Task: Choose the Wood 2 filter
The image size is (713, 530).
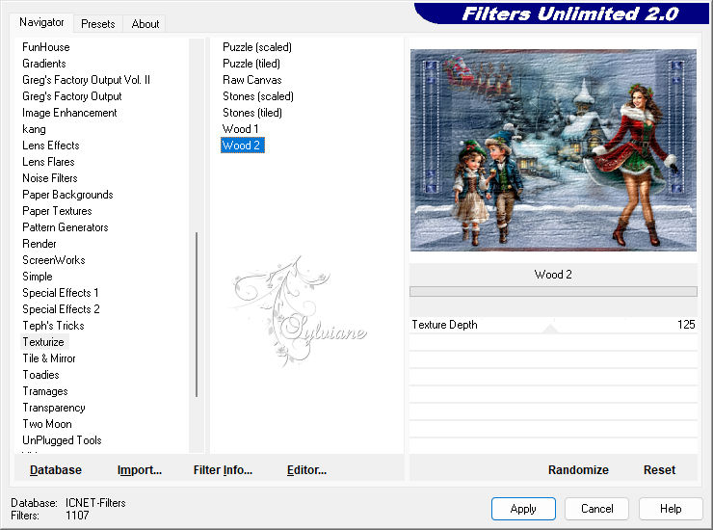Action: pos(241,146)
